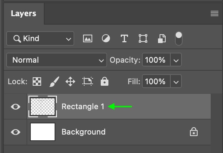
Task: Toggle layer filtering switch on or off
Action: [x=179, y=38]
